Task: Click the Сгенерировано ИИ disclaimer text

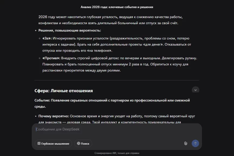Action: point(117,153)
